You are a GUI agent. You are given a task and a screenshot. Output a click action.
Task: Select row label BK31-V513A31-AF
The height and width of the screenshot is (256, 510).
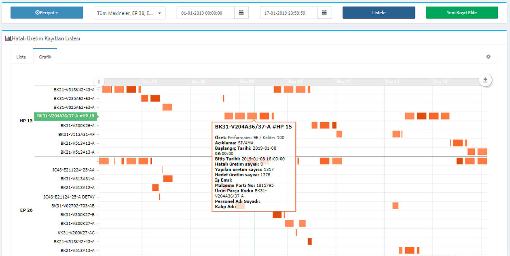coord(76,134)
